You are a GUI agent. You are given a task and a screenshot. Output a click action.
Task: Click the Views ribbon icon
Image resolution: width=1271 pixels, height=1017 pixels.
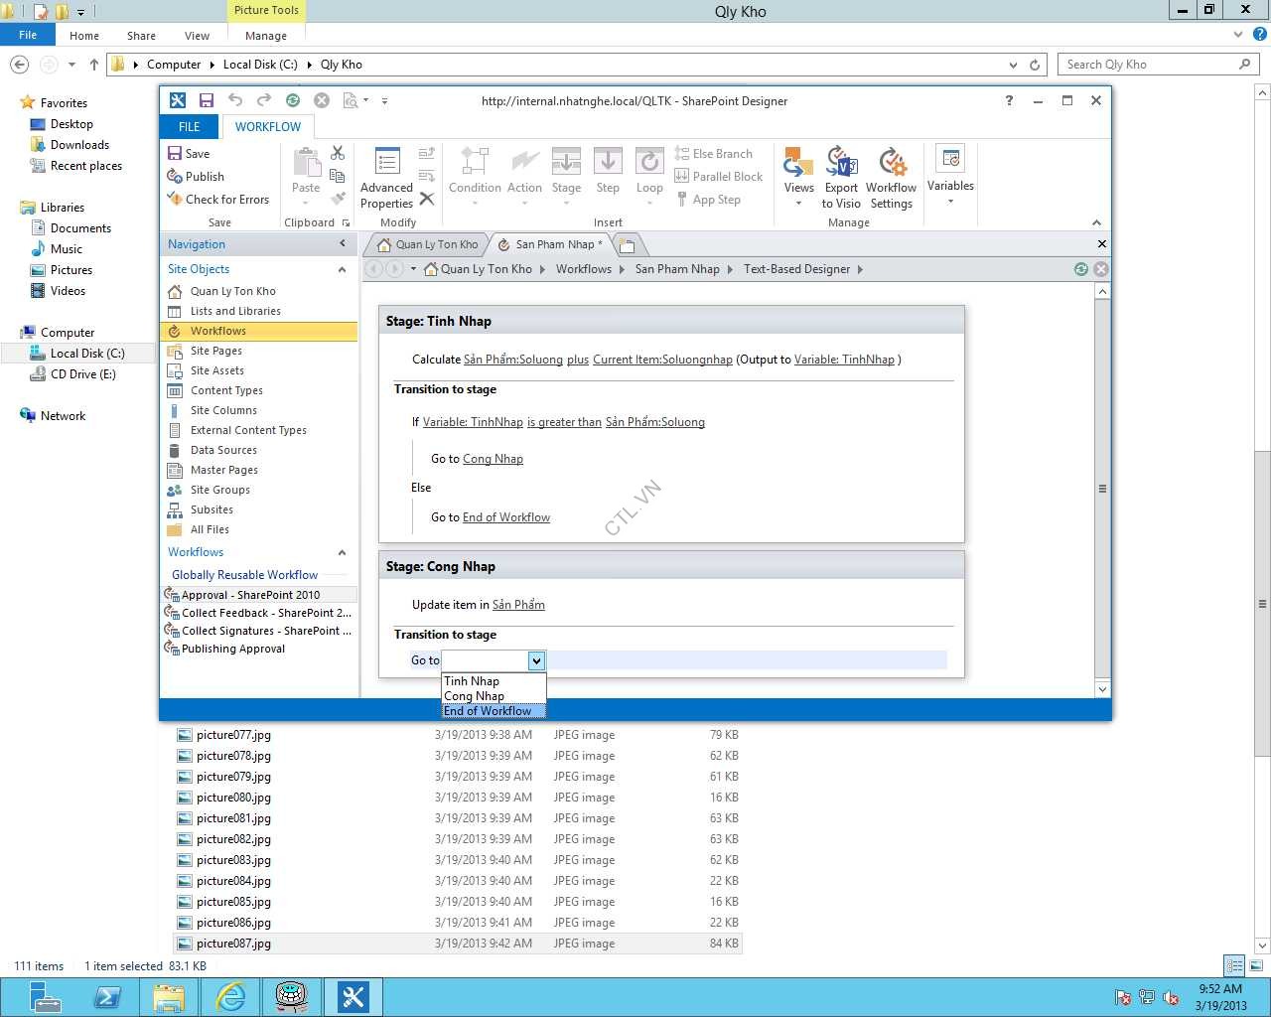[x=798, y=163]
